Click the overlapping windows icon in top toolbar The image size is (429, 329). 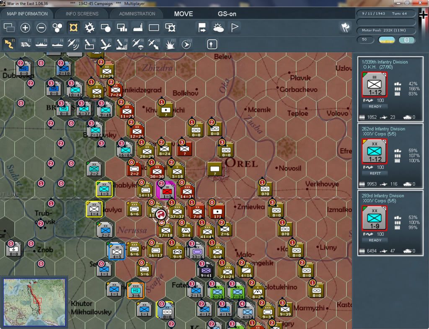coord(9,28)
